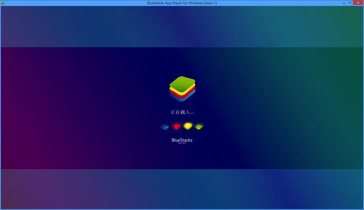The height and width of the screenshot is (210, 364).
Task: Click the BlueStacks wordmark below the gems
Action: (x=182, y=140)
